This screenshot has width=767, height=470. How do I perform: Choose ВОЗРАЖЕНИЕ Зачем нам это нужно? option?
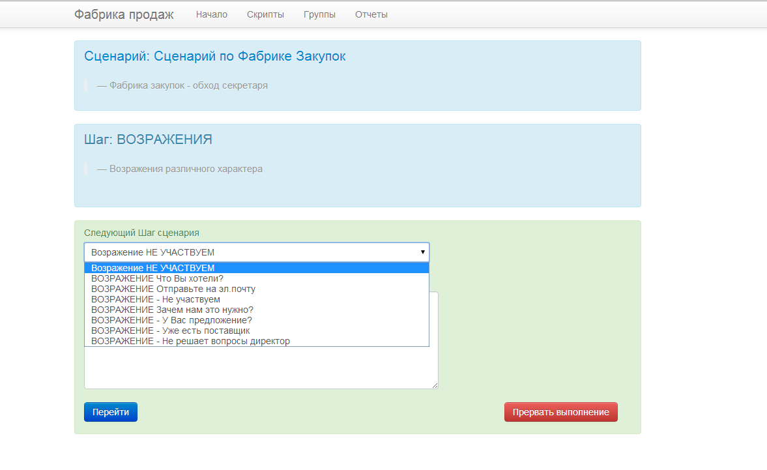click(257, 310)
